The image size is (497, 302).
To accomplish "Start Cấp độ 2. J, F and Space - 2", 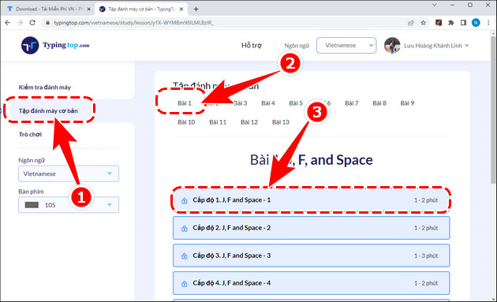I will coord(312,228).
